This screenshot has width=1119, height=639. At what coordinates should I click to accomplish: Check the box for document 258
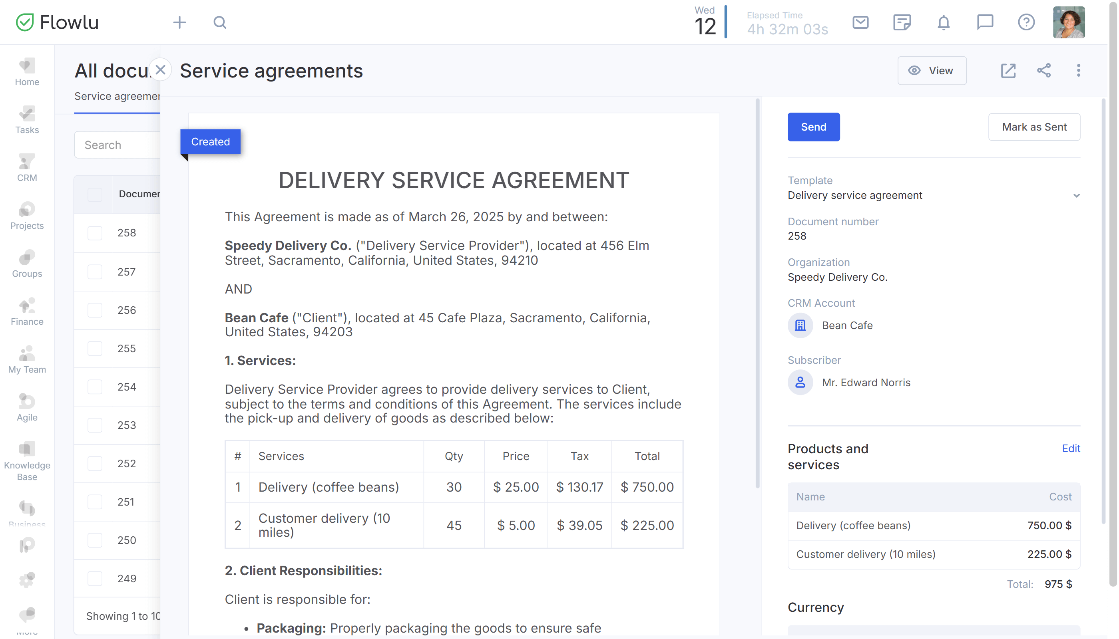(95, 232)
